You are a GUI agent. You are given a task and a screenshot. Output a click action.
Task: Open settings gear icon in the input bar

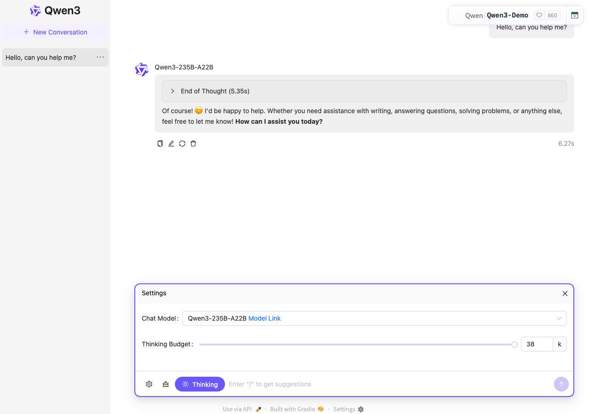149,384
